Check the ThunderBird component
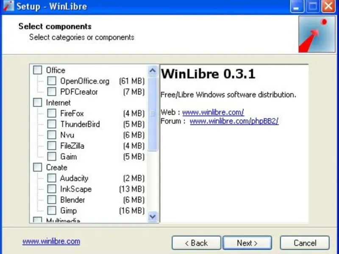The image size is (339, 254). click(52, 124)
